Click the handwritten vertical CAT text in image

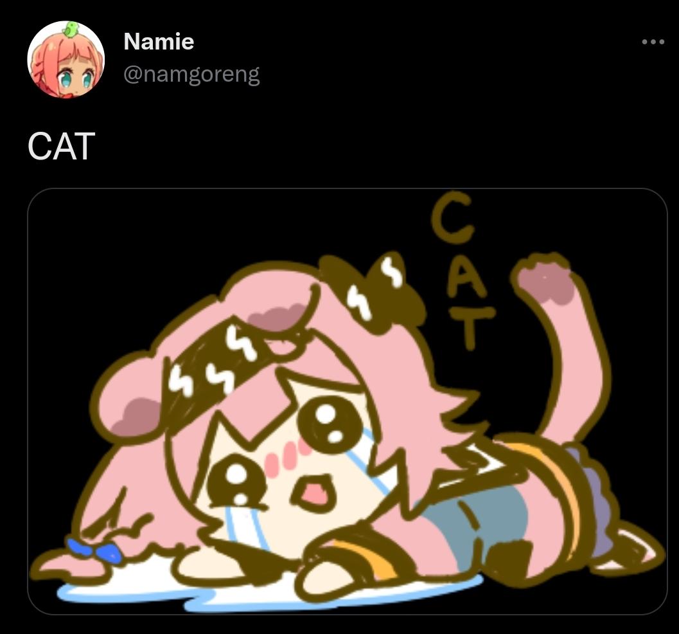459,271
